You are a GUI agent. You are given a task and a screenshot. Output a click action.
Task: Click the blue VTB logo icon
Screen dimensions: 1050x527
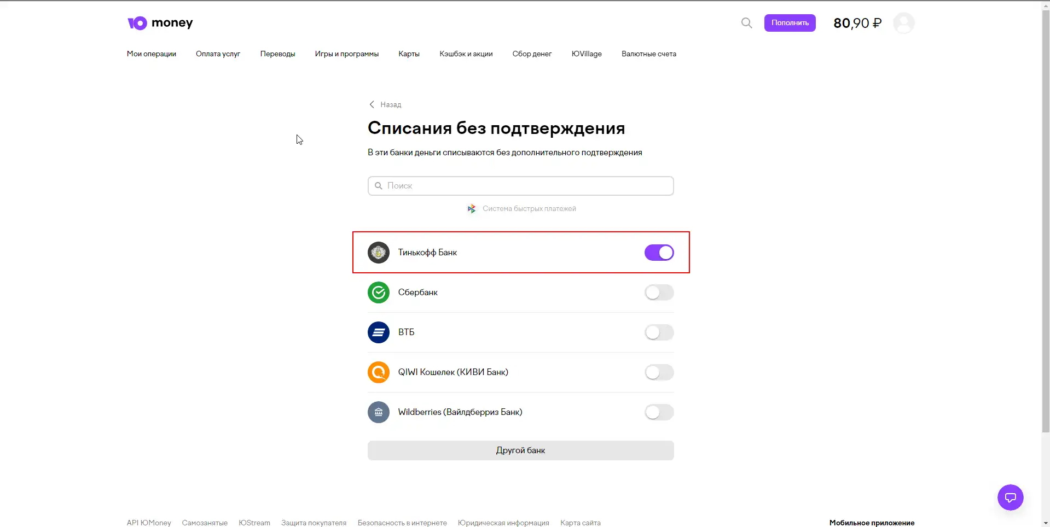point(379,332)
